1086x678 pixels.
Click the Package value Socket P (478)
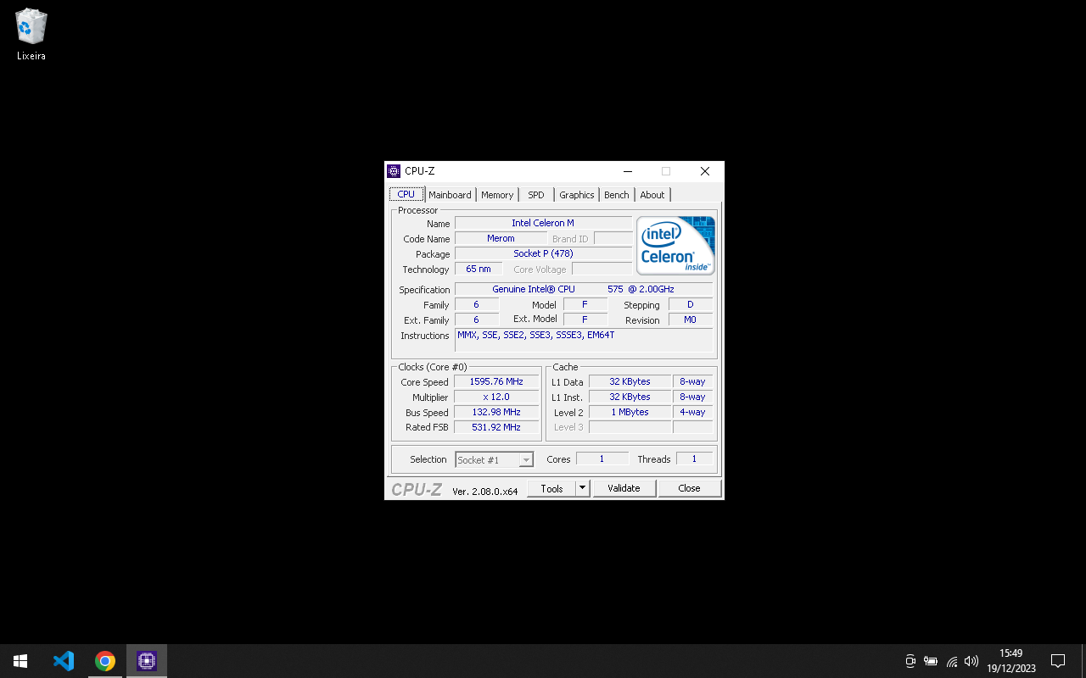pyautogui.click(x=543, y=253)
